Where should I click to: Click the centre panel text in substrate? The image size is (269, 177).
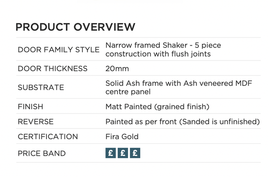point(128,92)
